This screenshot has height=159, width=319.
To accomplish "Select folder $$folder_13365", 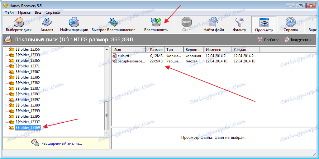I will click(28, 61).
